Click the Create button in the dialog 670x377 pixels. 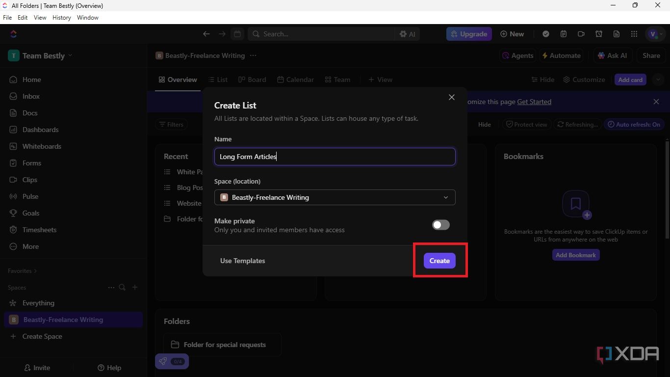(x=439, y=261)
